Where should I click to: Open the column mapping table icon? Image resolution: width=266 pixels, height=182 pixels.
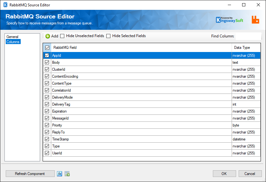(x=67, y=174)
